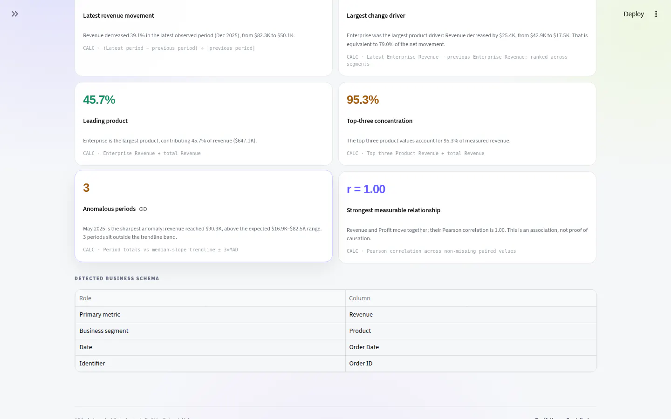Select the 'Top-three concentration' heading

(379, 121)
